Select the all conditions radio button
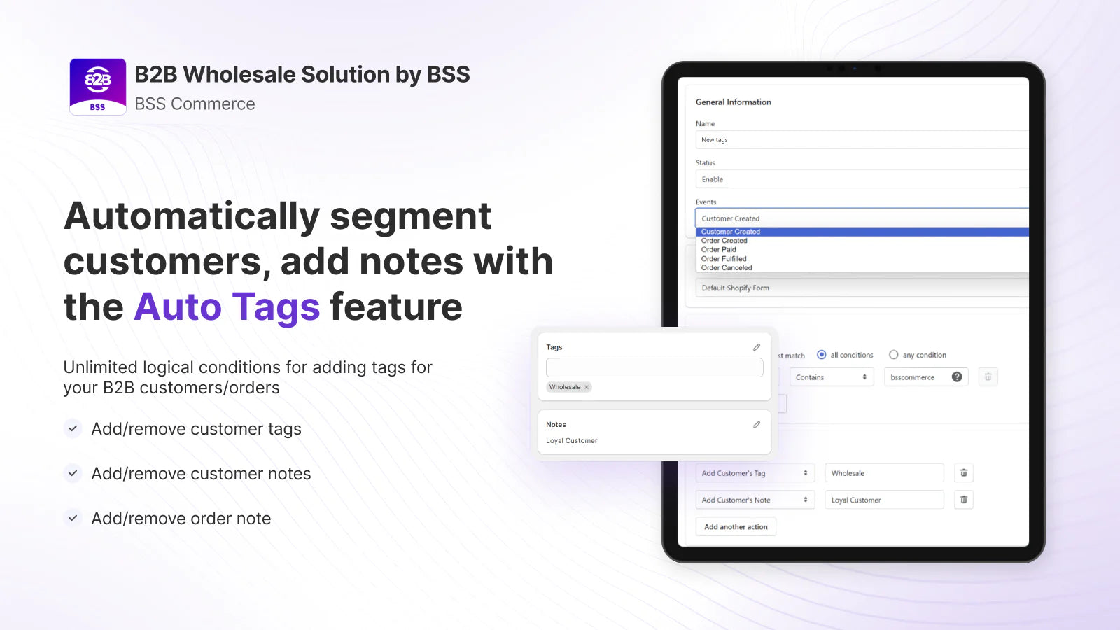 (x=822, y=355)
